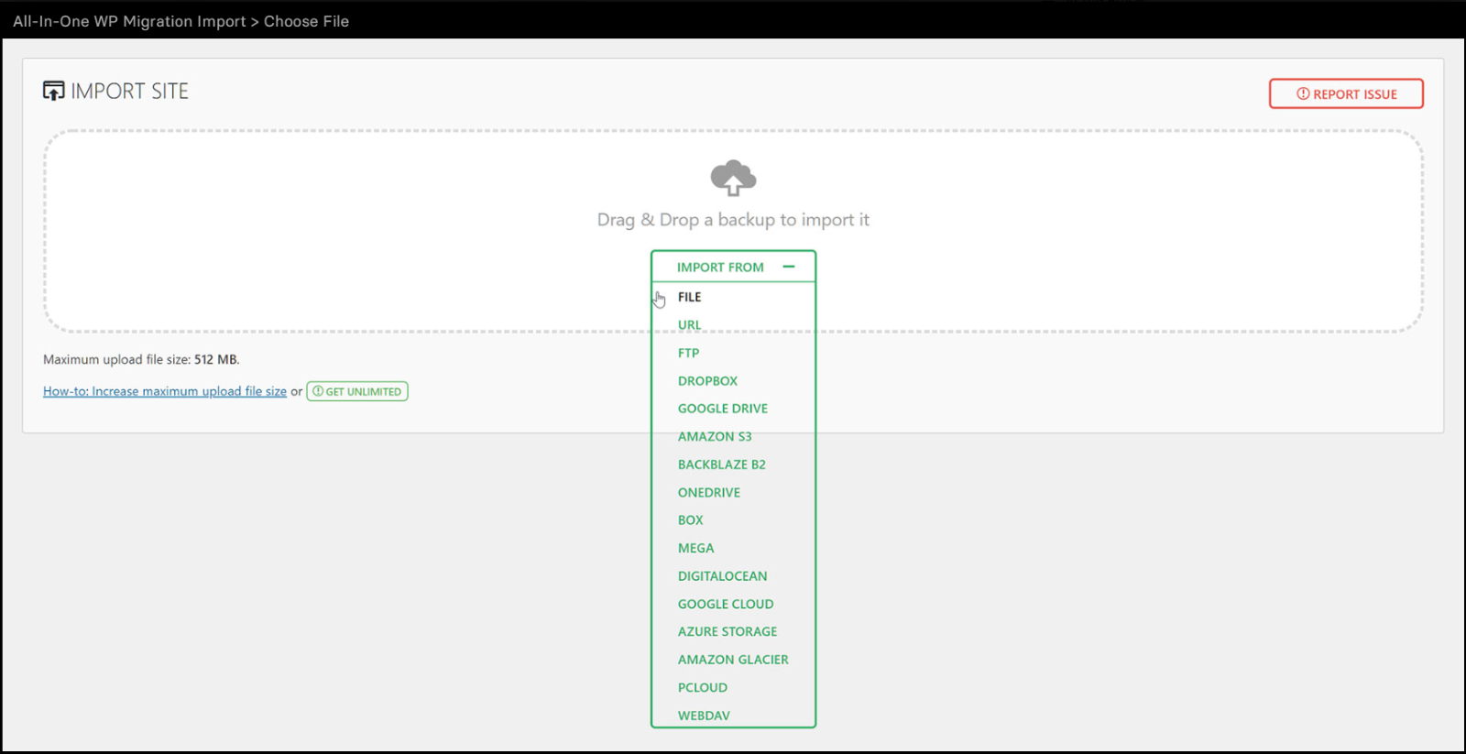The image size is (1466, 754).
Task: Click the Import Site header icon
Action: (54, 91)
